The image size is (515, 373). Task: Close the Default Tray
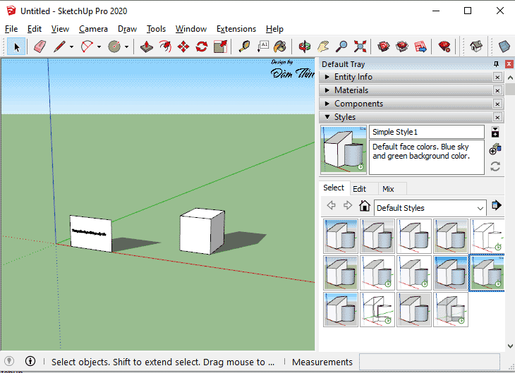509,64
